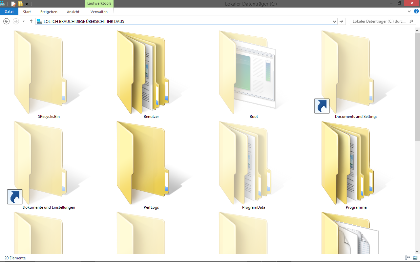The image size is (420, 262).
Task: Open Help via the question mark icon
Action: point(416,11)
